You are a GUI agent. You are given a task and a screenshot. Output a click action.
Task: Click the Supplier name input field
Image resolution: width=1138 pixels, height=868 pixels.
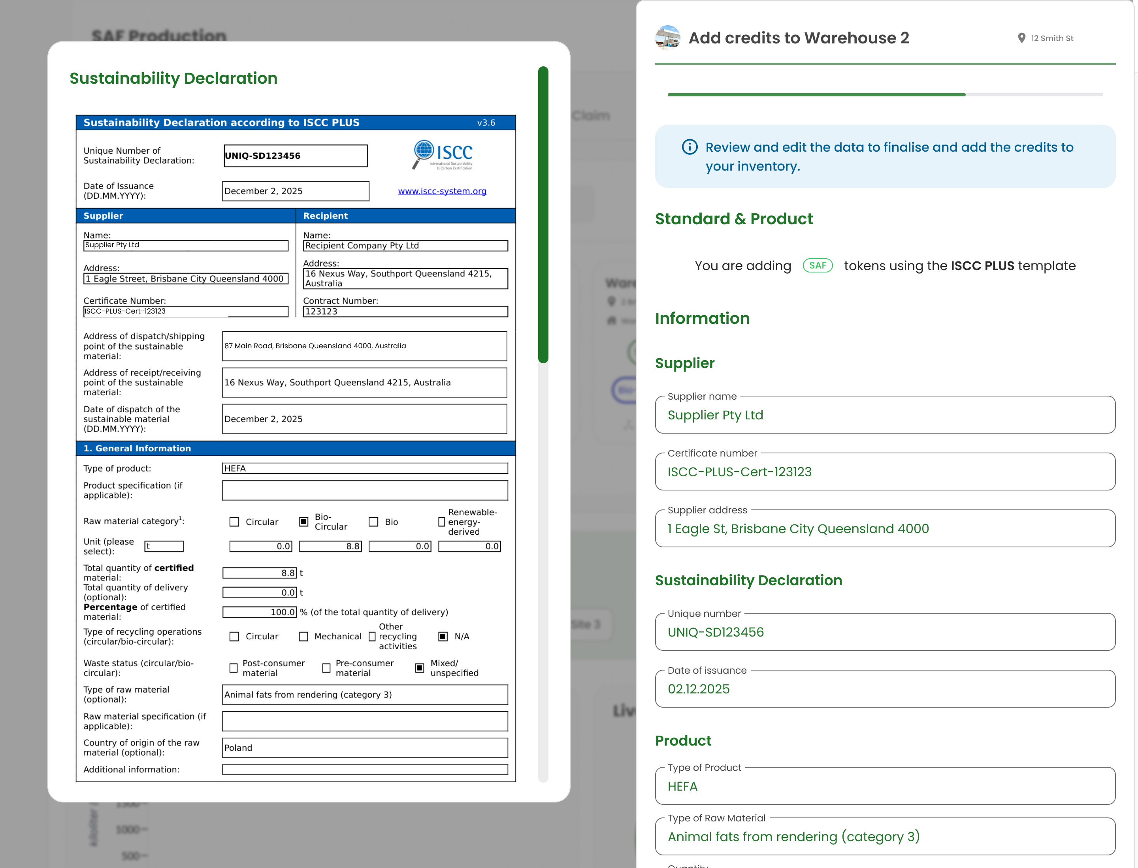[885, 415]
